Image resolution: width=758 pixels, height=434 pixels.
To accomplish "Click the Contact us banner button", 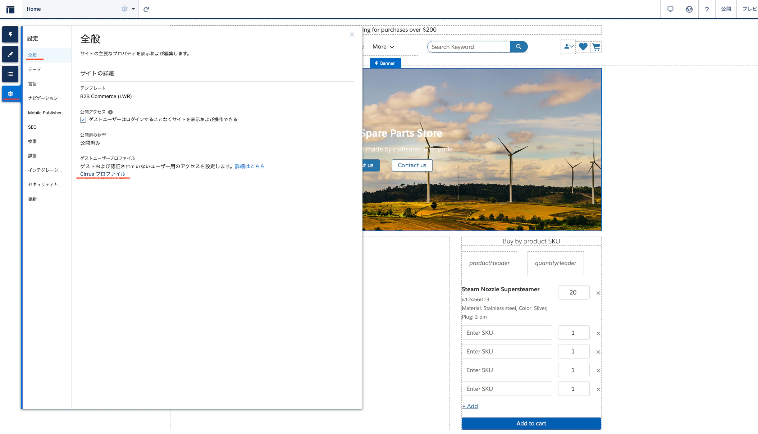I will [412, 165].
